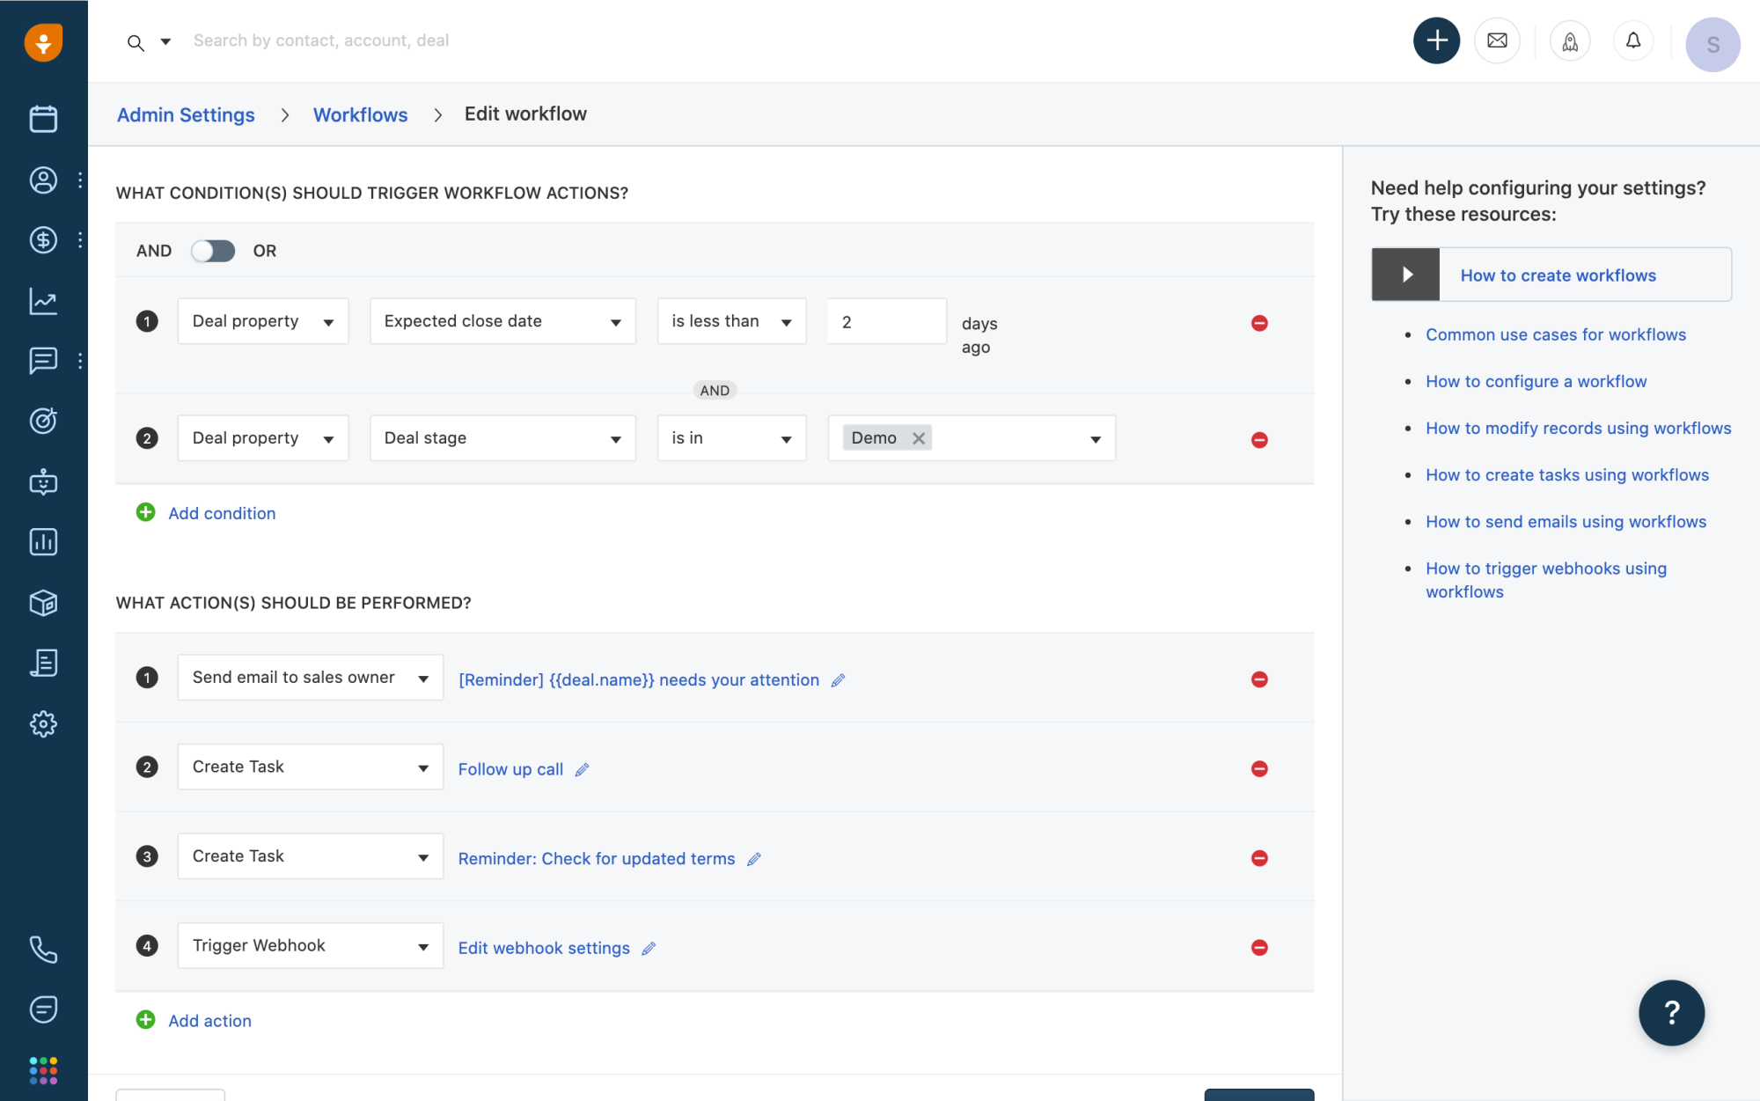Remove the Demo deal stage tag
The image size is (1760, 1101).
(x=919, y=437)
